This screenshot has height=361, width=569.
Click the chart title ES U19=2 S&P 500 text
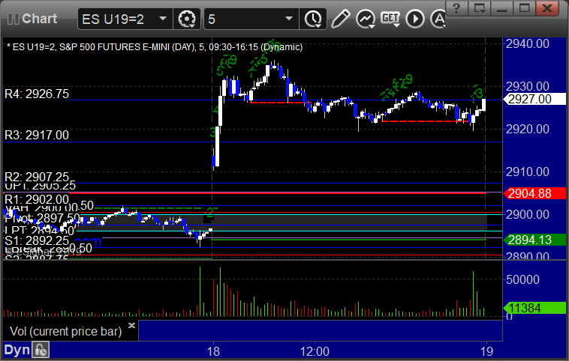[x=155, y=47]
